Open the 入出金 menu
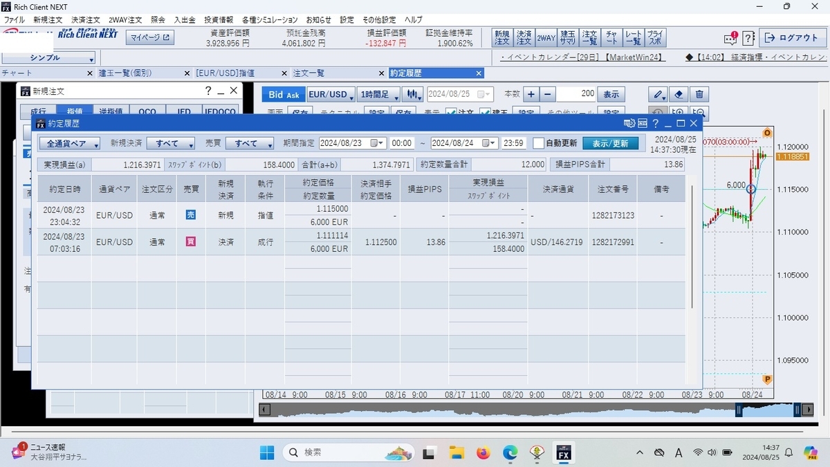Viewport: 830px width, 467px height. pyautogui.click(x=184, y=20)
